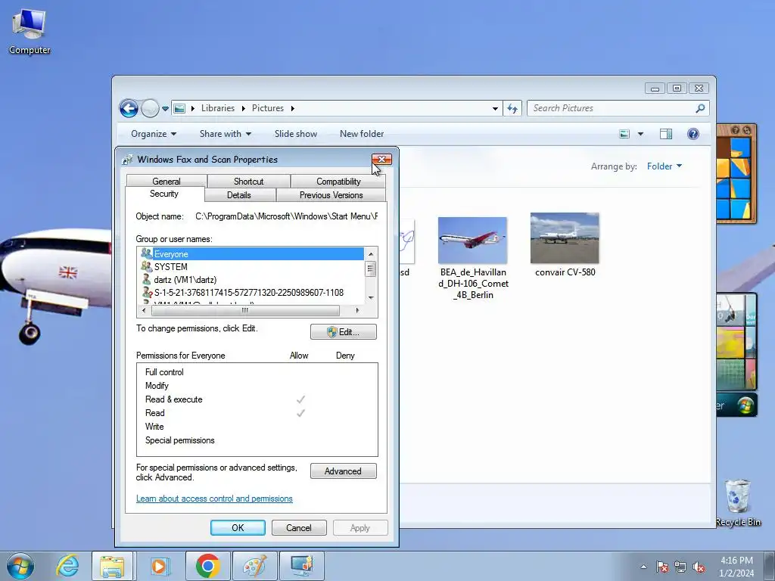This screenshot has height=581, width=775.
Task: Click the Explorer back arrow button
Action: coord(129,108)
